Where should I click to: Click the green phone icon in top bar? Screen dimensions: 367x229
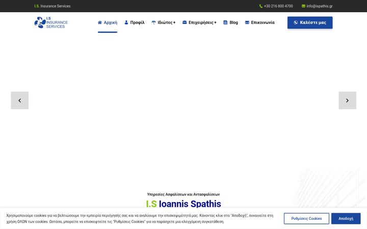[261, 6]
